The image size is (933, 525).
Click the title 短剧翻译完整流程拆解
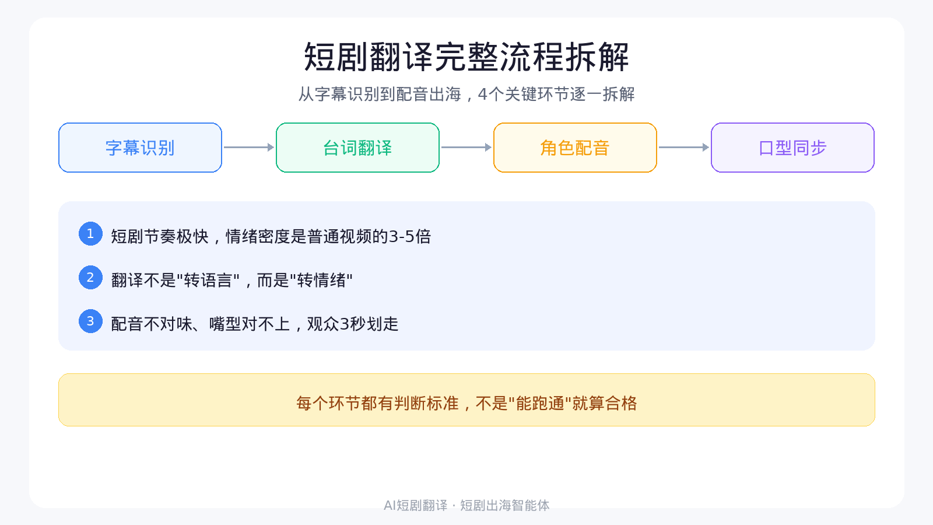466,57
